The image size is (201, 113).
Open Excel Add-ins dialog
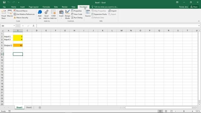[x=46, y=15]
